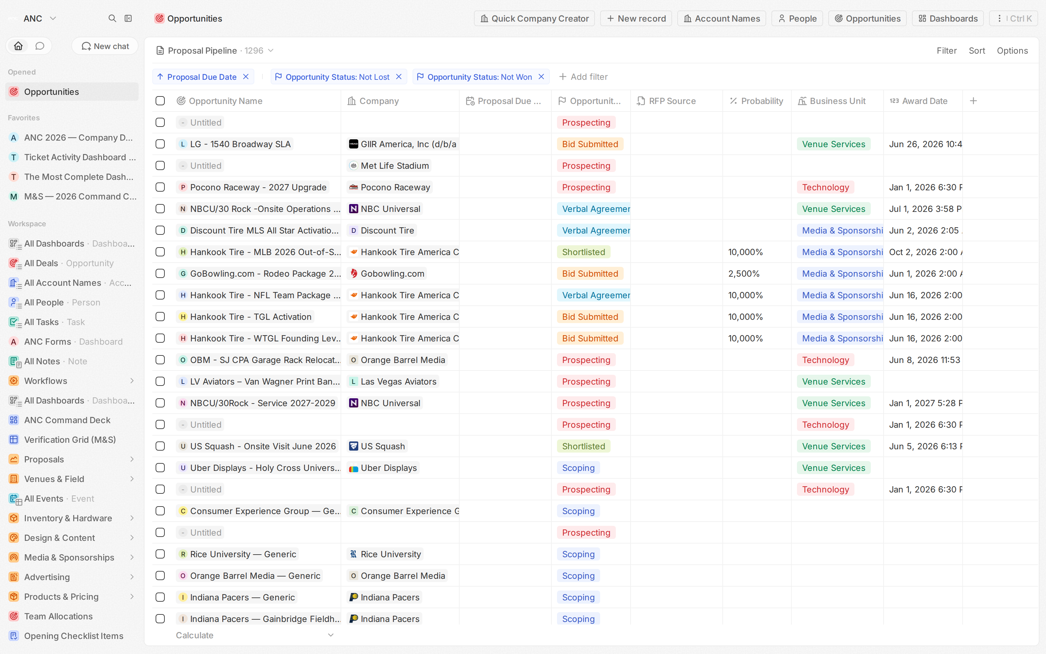Image resolution: width=1046 pixels, height=654 pixels.
Task: Open the search icon in sidebar header
Action: coord(112,18)
